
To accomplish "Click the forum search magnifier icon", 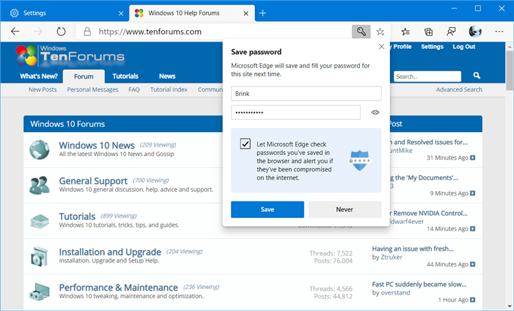I will point(476,76).
